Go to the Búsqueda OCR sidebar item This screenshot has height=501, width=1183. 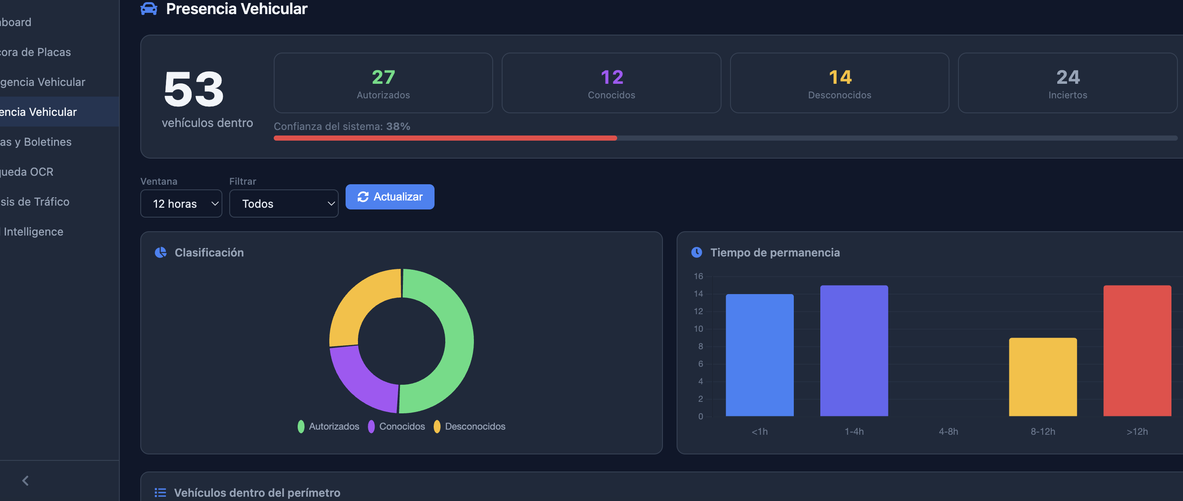[27, 172]
